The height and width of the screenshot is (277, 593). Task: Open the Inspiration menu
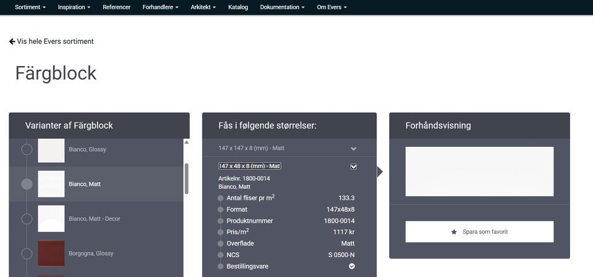click(74, 7)
